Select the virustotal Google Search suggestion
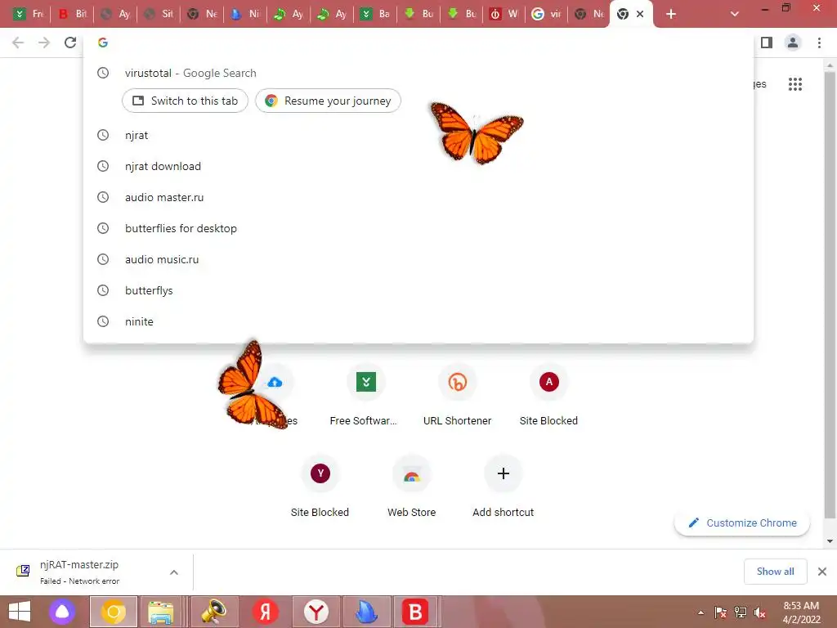Image resolution: width=837 pixels, height=628 pixels. (x=418, y=73)
